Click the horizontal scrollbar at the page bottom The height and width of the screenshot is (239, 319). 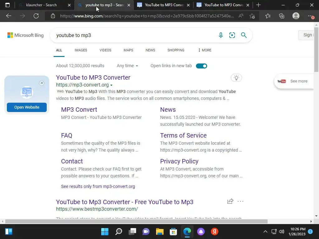[136, 221]
